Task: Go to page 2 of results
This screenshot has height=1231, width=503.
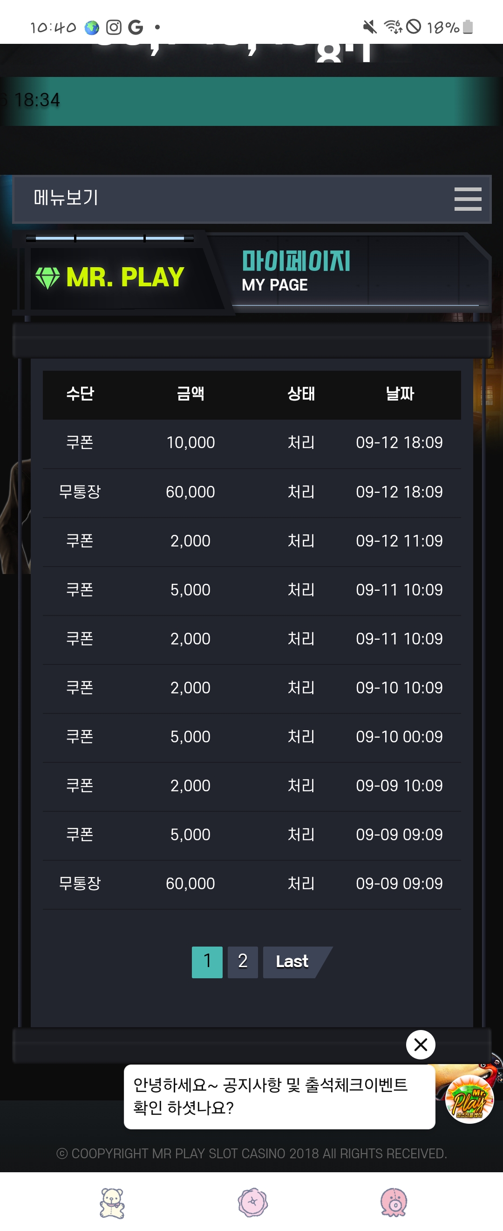Action: [x=243, y=962]
